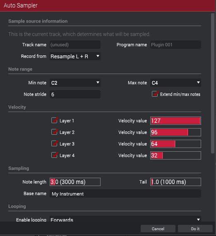Click the current track description text
This screenshot has width=216, height=236.
point(79,34)
